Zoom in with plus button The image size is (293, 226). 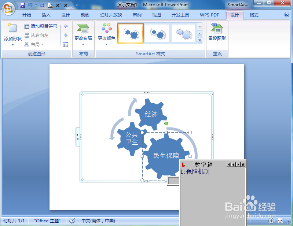(x=271, y=221)
